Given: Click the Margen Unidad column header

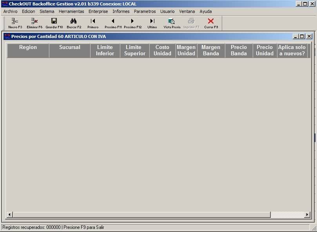Looking at the screenshot, I should (x=187, y=51).
